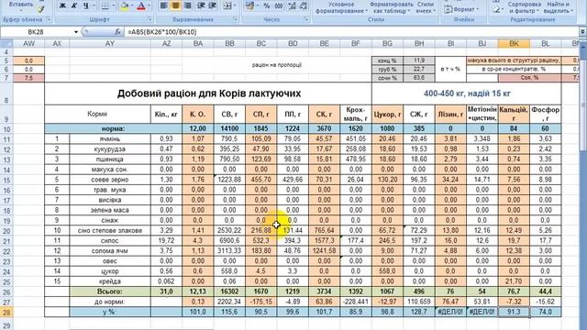The width and height of the screenshot is (587, 330).
Task: Select cell with feed 'ячмінь'
Action: 110,138
